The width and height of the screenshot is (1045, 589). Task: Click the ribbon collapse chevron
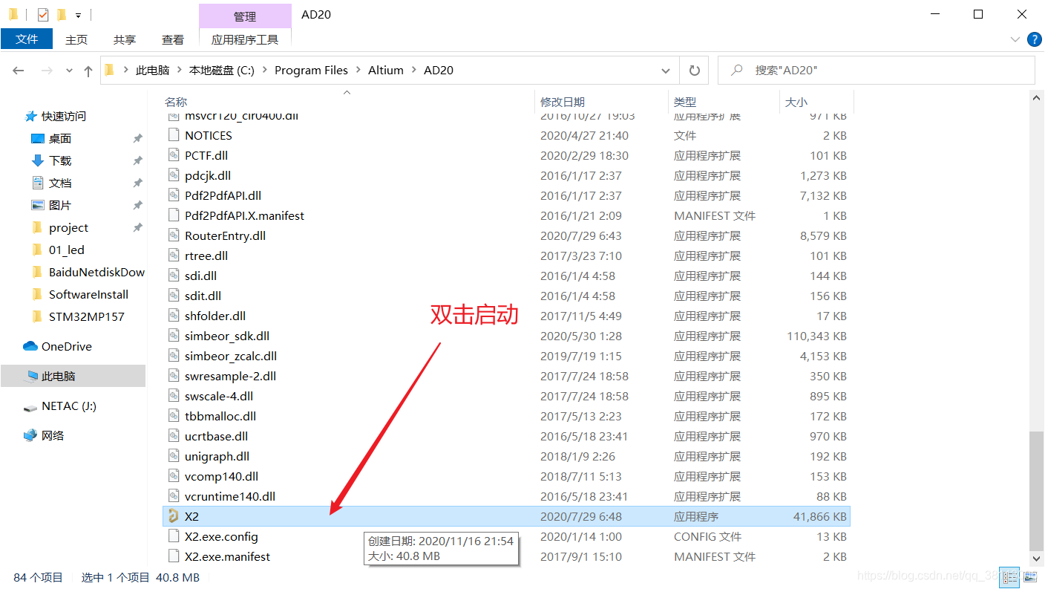[x=1014, y=39]
